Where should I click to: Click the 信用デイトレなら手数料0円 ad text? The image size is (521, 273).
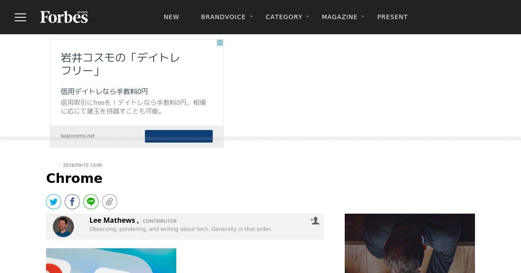[x=104, y=91]
